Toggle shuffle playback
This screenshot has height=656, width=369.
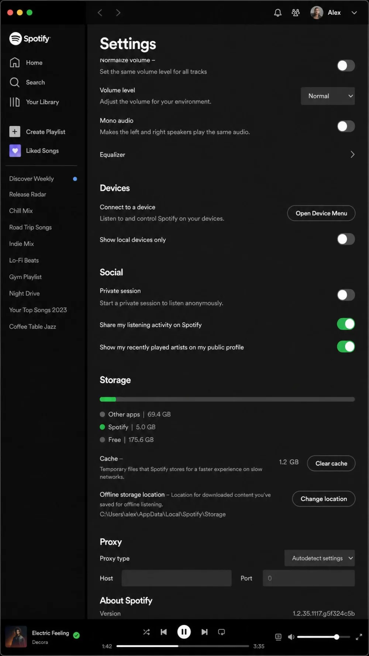pos(146,632)
